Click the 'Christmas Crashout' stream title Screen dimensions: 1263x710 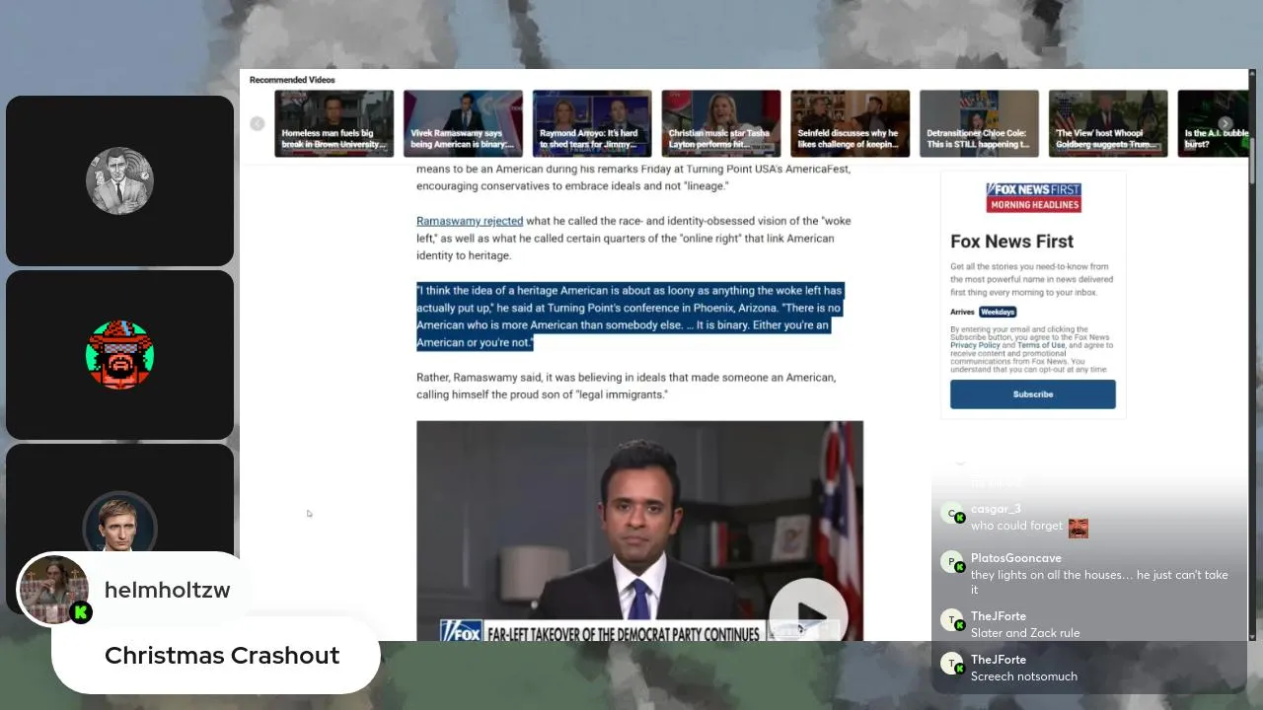point(222,656)
